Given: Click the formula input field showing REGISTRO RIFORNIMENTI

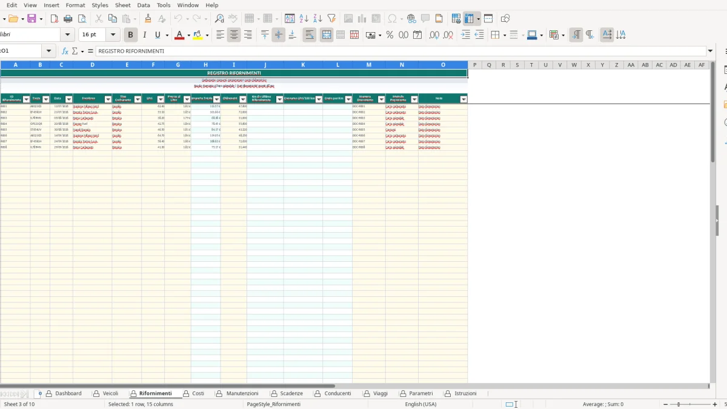Looking at the screenshot, I should pos(400,52).
